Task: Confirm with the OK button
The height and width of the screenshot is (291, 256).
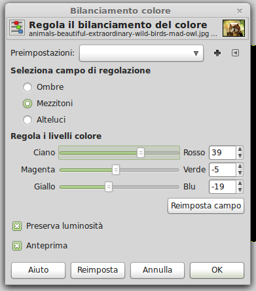Action: tap(217, 270)
